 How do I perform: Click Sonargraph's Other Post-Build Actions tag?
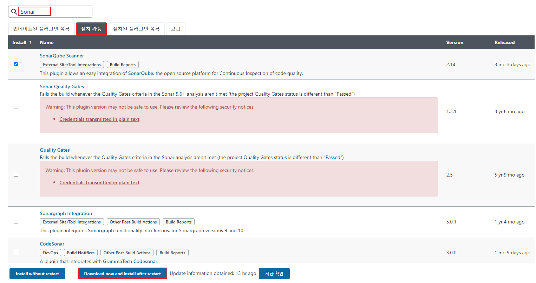[x=133, y=222]
